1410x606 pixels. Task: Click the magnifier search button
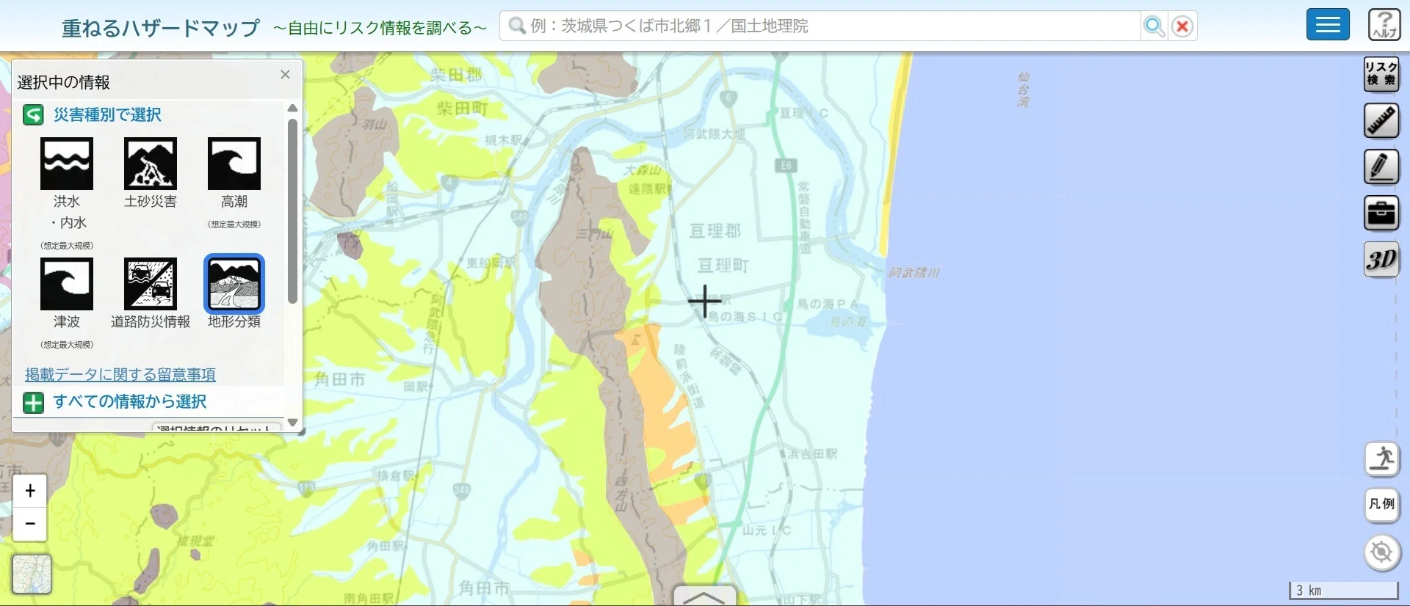click(x=1154, y=26)
